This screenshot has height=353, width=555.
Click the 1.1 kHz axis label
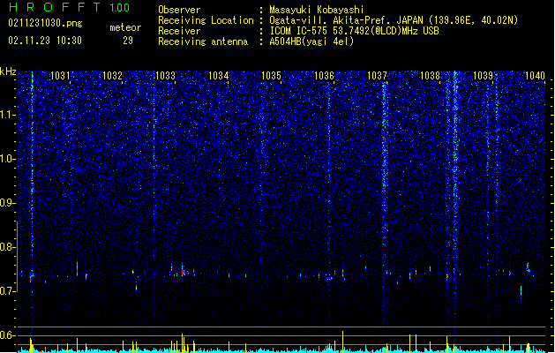click(x=8, y=115)
